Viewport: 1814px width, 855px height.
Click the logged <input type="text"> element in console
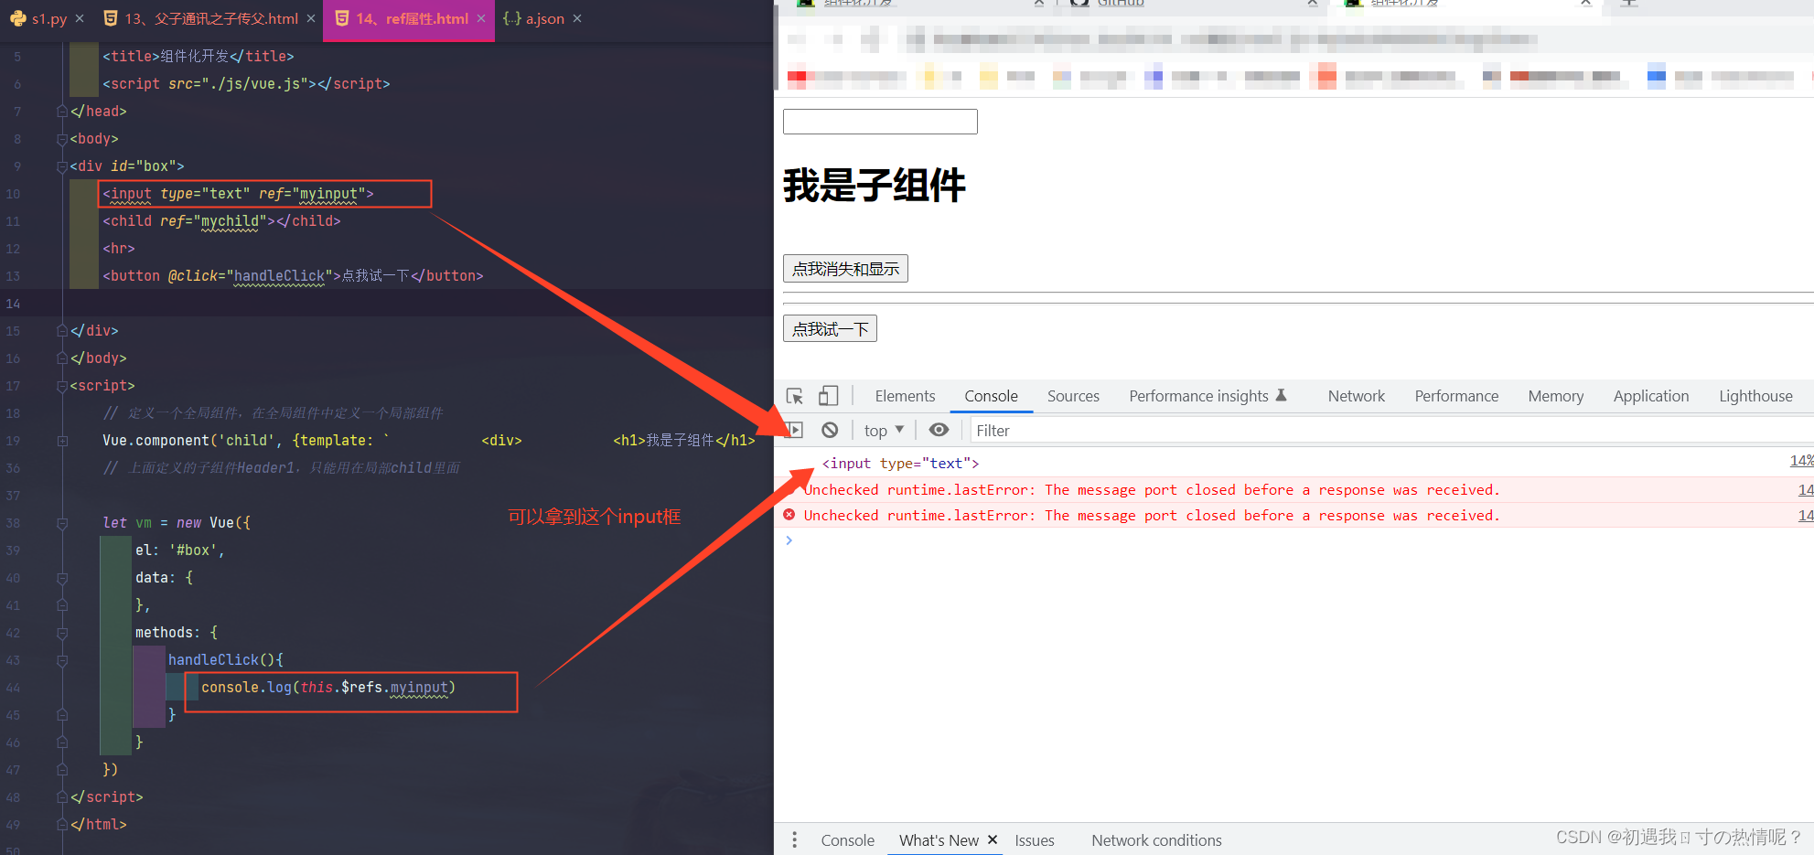click(900, 463)
